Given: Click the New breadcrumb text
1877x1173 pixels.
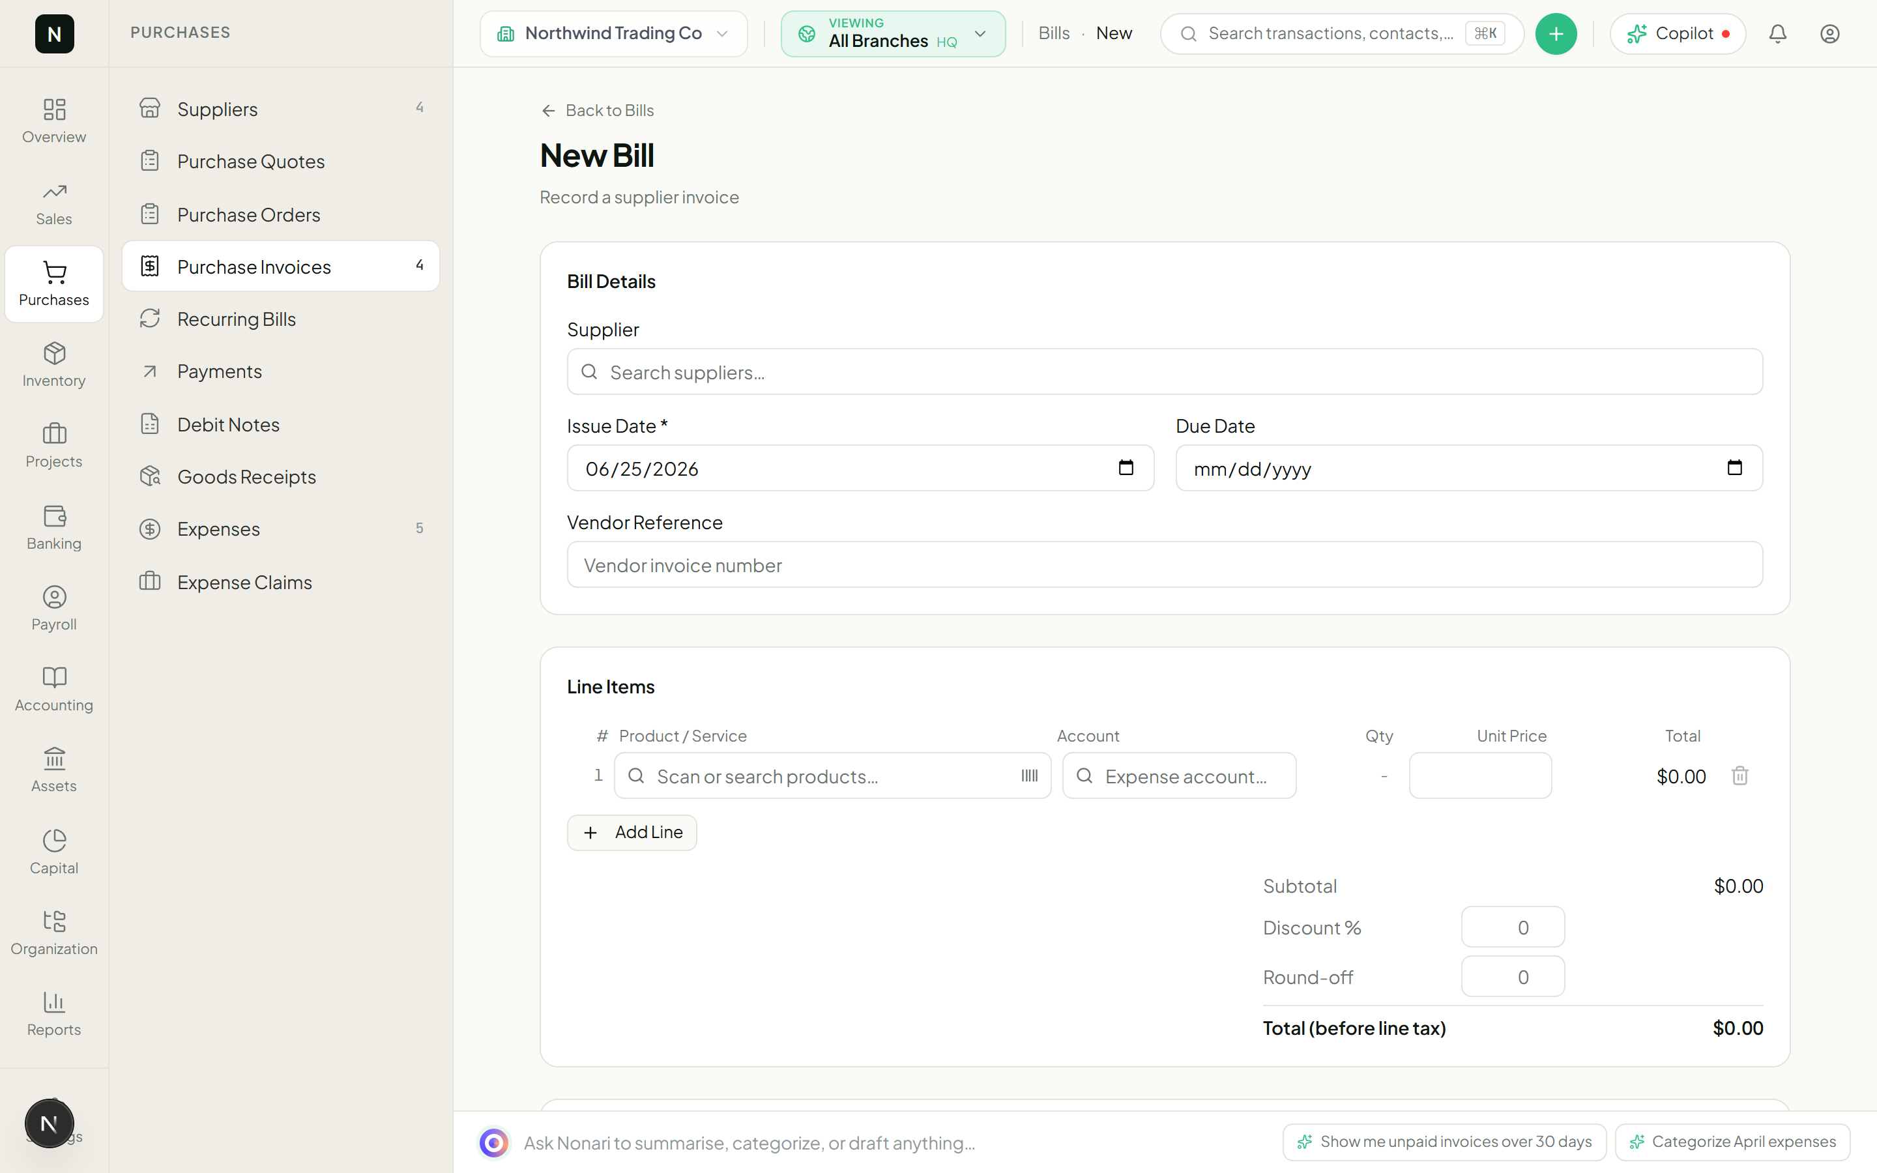Looking at the screenshot, I should click(1114, 33).
